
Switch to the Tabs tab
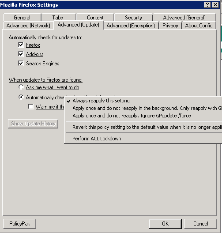[x=59, y=18]
